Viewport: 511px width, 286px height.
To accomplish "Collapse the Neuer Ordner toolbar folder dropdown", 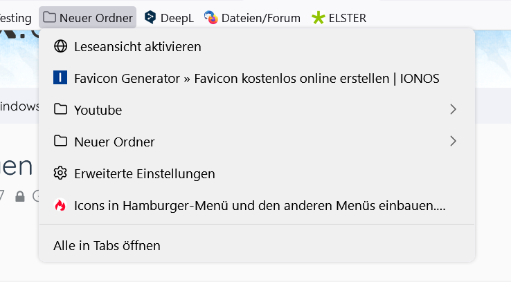I will point(87,17).
